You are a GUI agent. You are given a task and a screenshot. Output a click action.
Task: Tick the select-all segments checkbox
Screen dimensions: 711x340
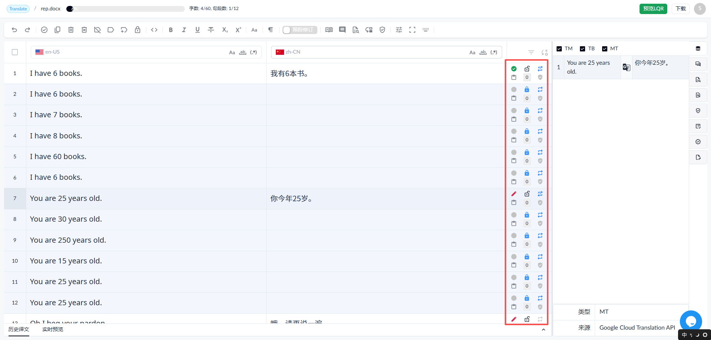[x=15, y=52]
